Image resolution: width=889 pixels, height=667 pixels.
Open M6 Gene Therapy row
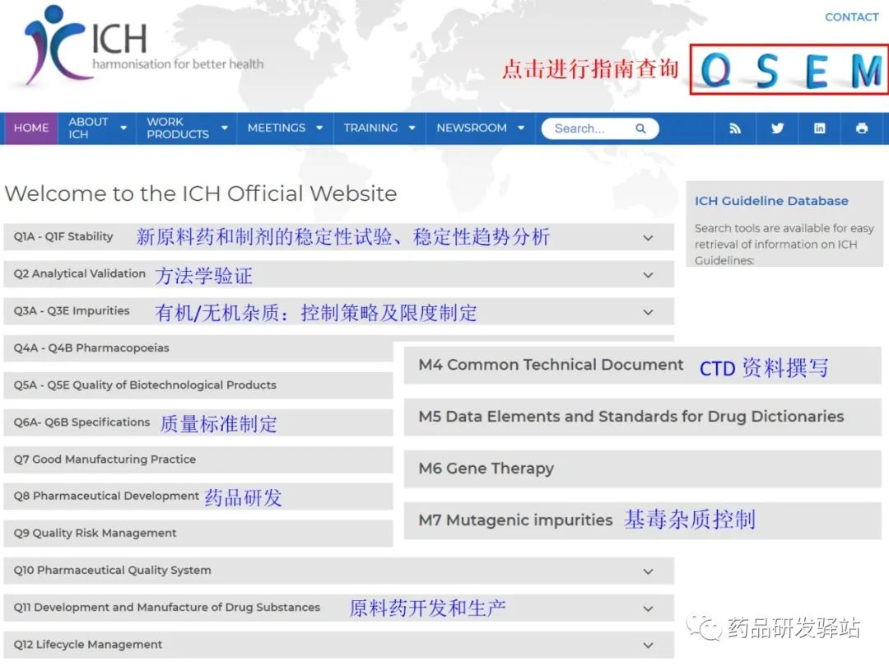coord(642,469)
